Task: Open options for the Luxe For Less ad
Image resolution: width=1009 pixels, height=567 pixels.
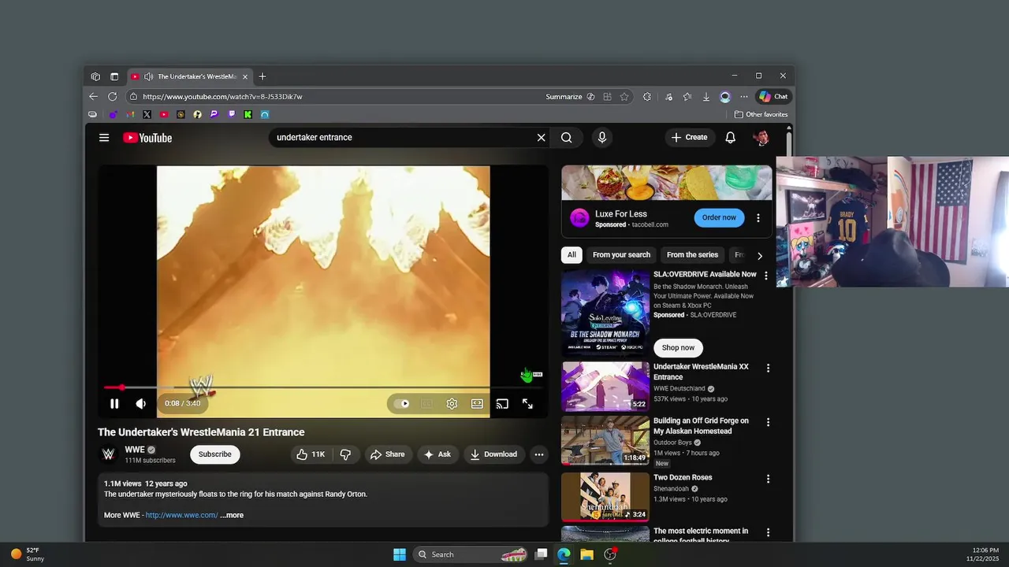Action: point(758,218)
